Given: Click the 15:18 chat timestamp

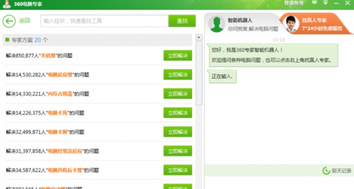Looking at the screenshot, I should point(278,40).
